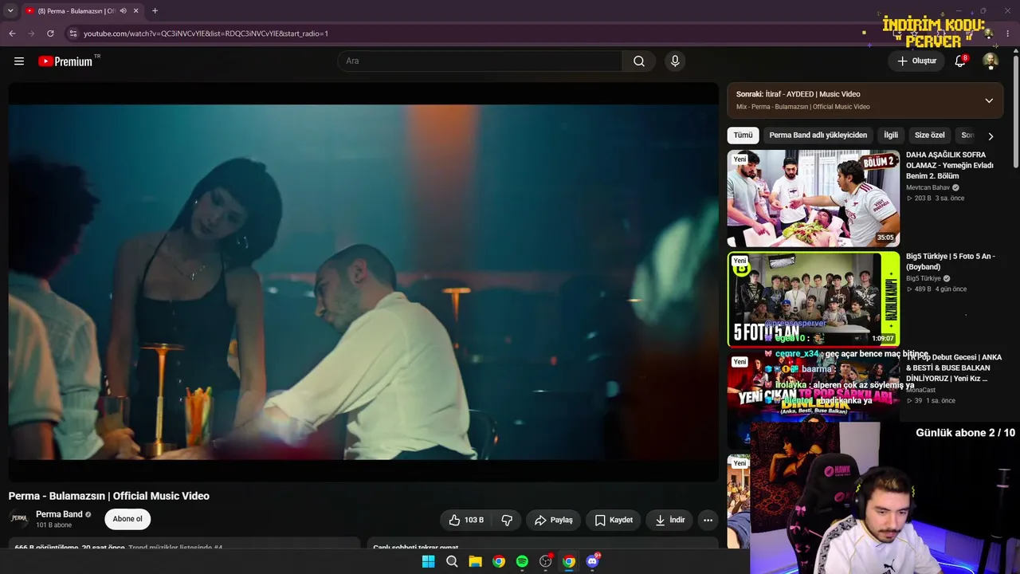Subscribe with the Abone ol button

pyautogui.click(x=127, y=519)
